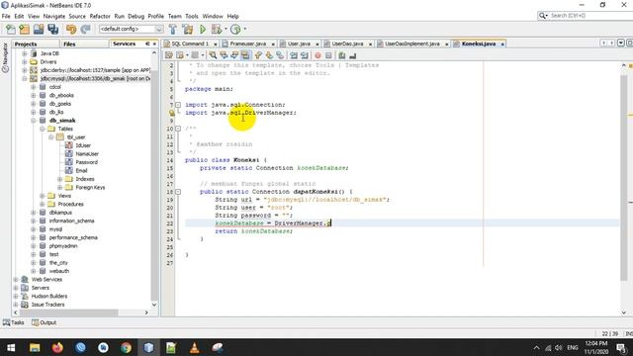Click the editor Last Edit icon
Screen dimensions: 633x356
pyautogui.click(x=169, y=55)
